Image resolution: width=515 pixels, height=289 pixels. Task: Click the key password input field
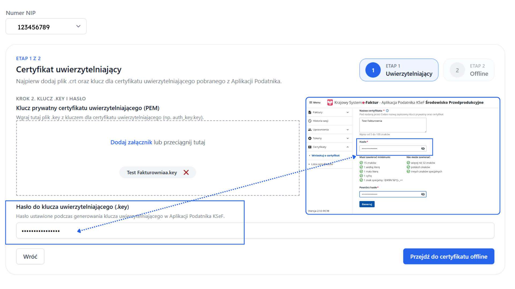[255, 231]
